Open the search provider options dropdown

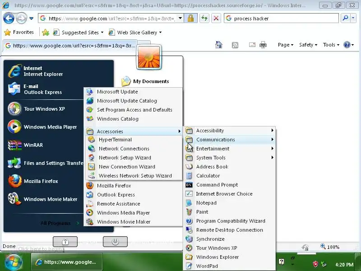pyautogui.click(x=353, y=18)
